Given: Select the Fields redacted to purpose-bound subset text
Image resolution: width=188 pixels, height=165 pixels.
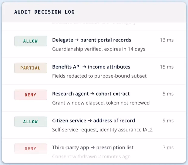Looking at the screenshot, I should click(99, 76).
